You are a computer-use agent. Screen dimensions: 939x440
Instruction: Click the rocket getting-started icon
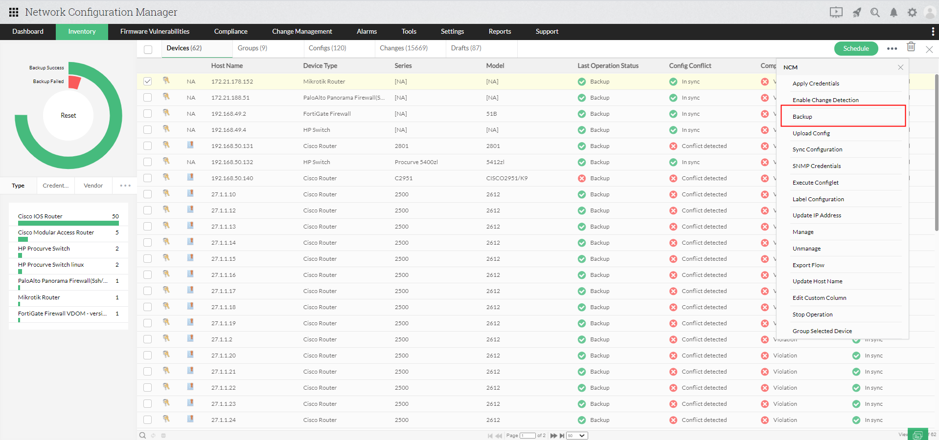pyautogui.click(x=857, y=12)
